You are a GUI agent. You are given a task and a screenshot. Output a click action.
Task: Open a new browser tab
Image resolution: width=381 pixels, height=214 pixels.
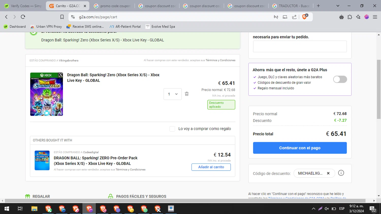click(x=318, y=6)
